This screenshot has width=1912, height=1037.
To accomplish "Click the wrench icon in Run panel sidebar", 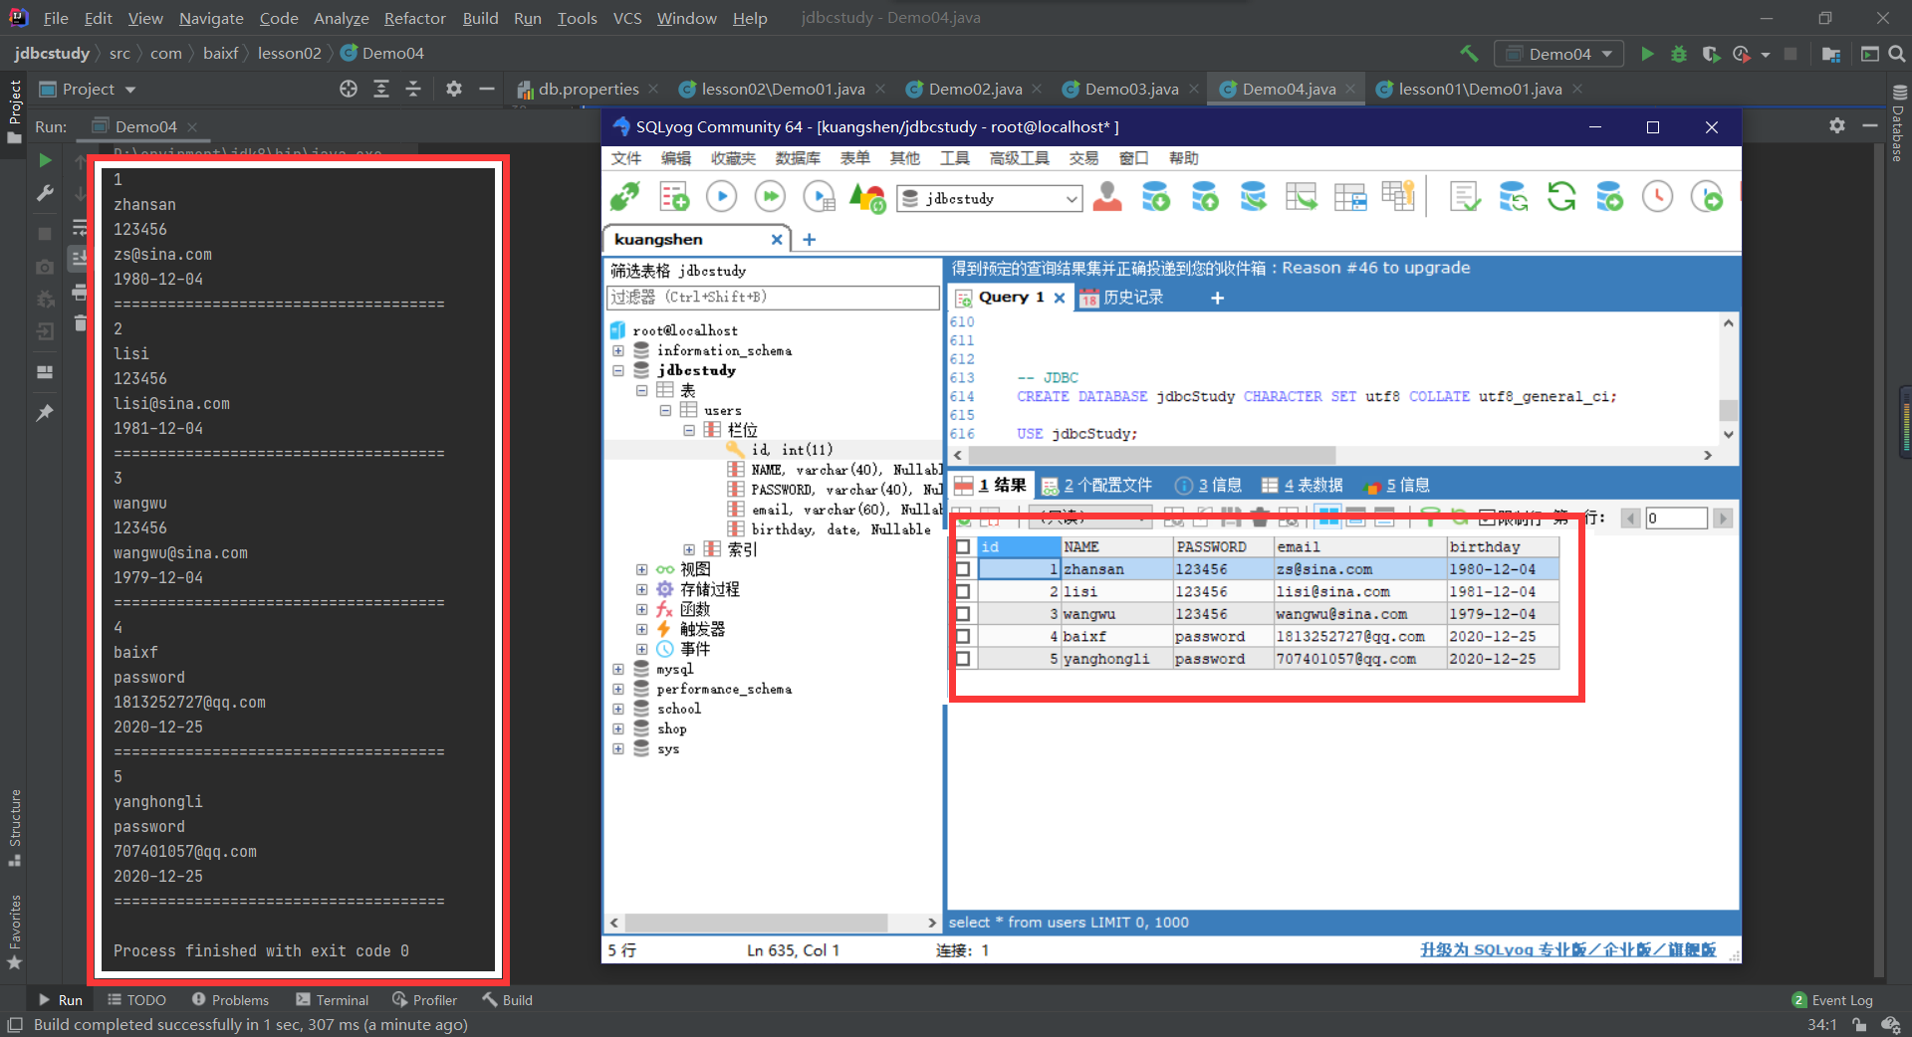I will (45, 193).
